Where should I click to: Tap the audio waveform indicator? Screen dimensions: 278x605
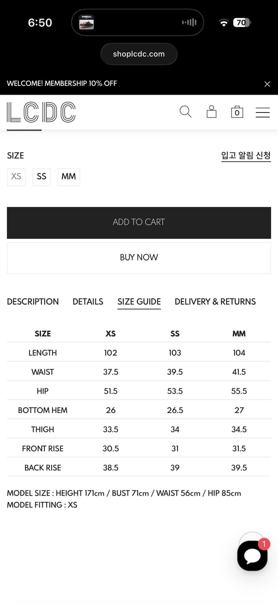[x=189, y=23]
